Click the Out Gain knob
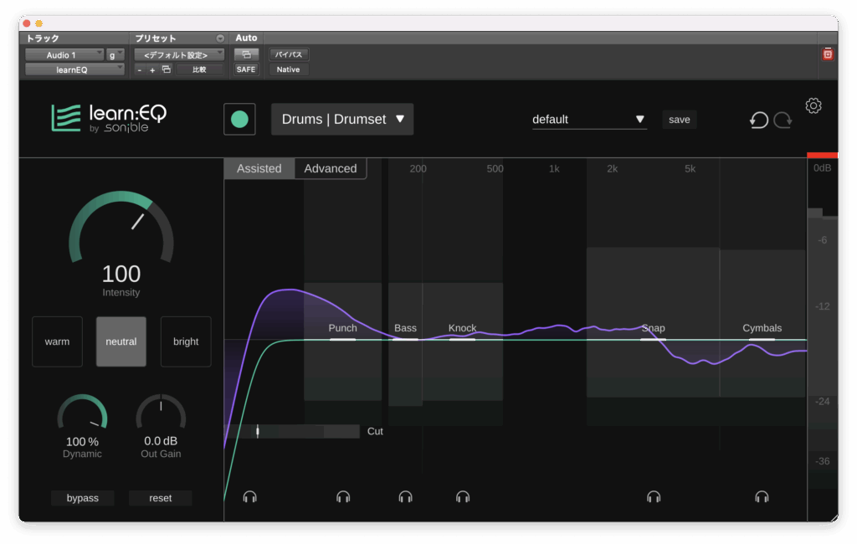This screenshot has width=857, height=544. tap(161, 413)
